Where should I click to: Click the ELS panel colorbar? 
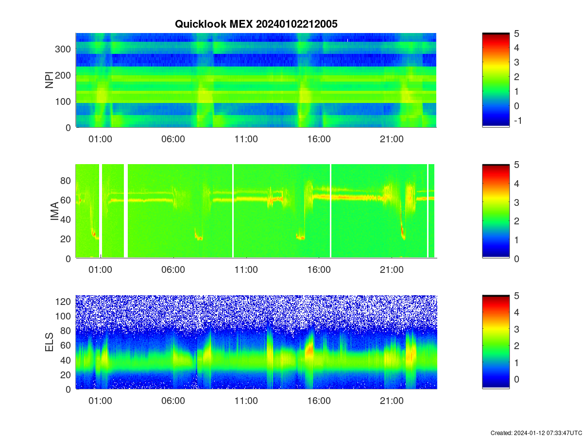tap(496, 342)
